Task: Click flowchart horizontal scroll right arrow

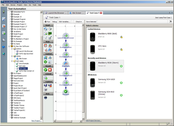Action: coord(81,121)
